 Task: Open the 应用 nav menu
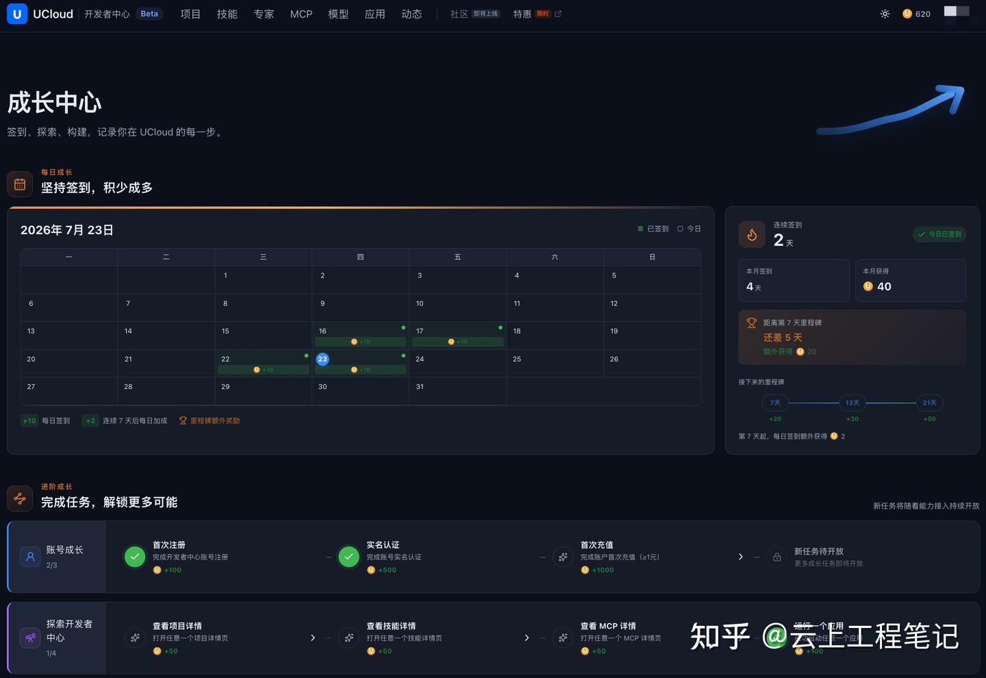point(375,14)
